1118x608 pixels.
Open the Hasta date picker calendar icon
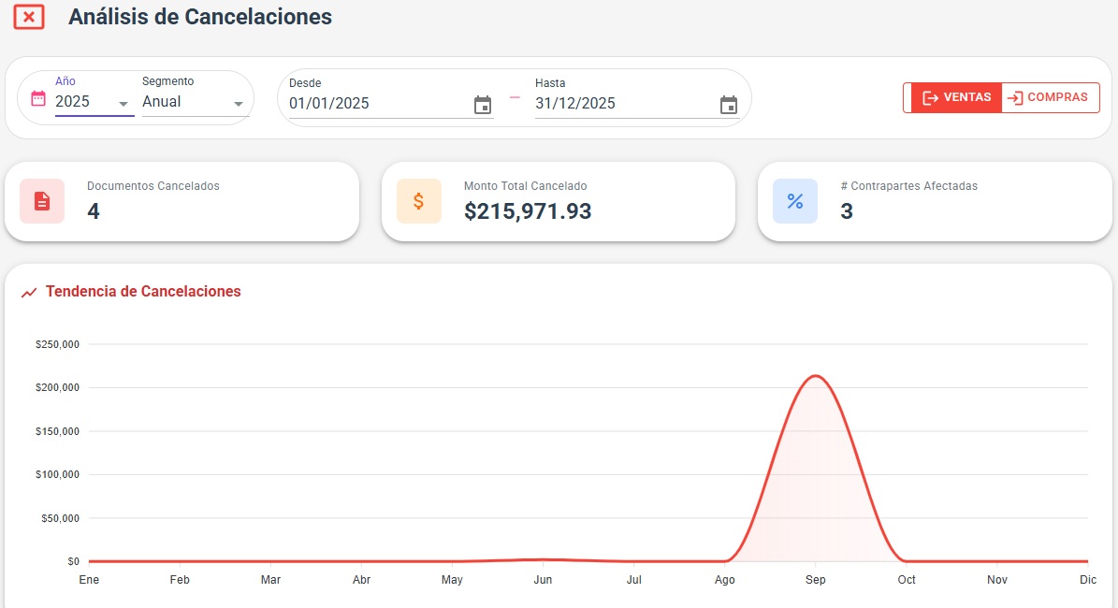(729, 104)
